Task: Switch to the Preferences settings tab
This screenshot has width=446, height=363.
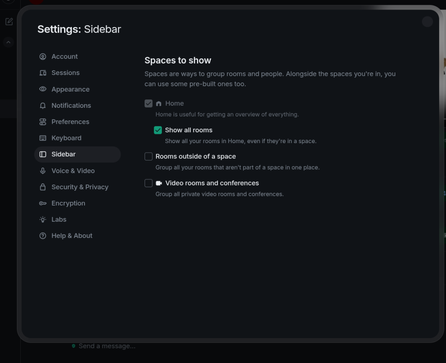Action: 70,122
